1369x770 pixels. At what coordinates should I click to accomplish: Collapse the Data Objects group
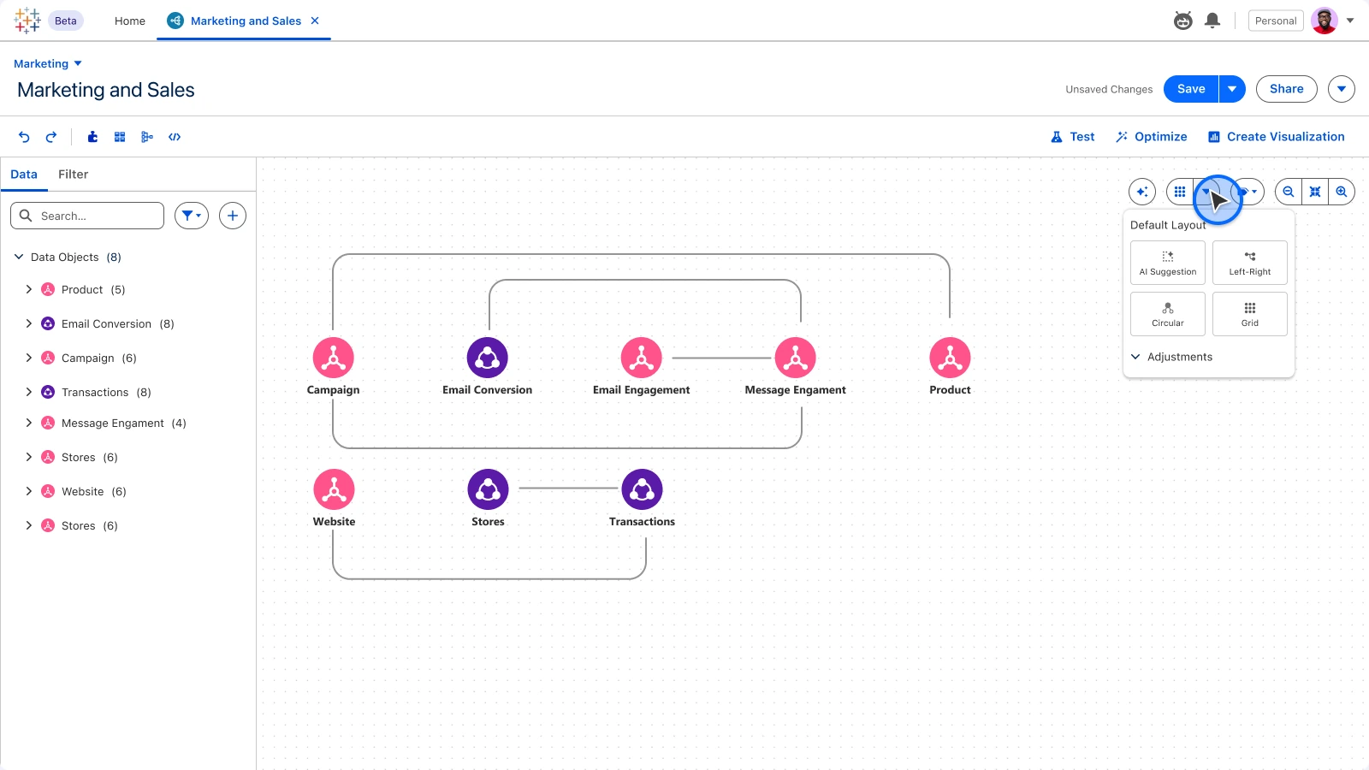pos(19,257)
